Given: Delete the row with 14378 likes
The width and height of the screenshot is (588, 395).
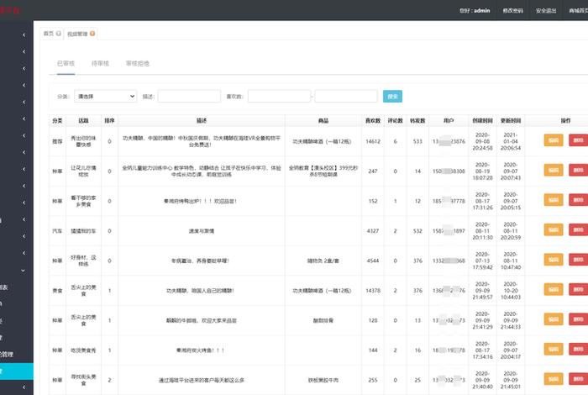Looking at the screenshot, I should tap(578, 290).
